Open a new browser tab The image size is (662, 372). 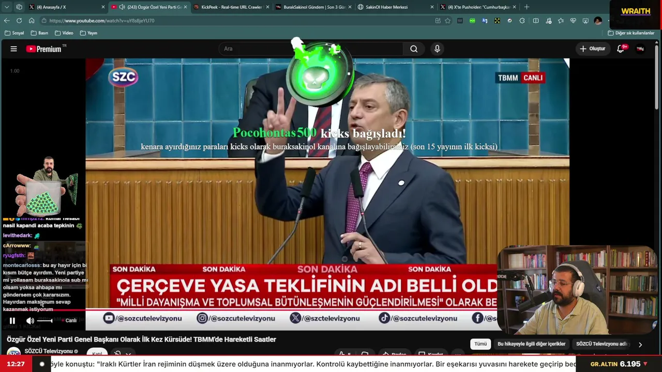click(x=526, y=7)
